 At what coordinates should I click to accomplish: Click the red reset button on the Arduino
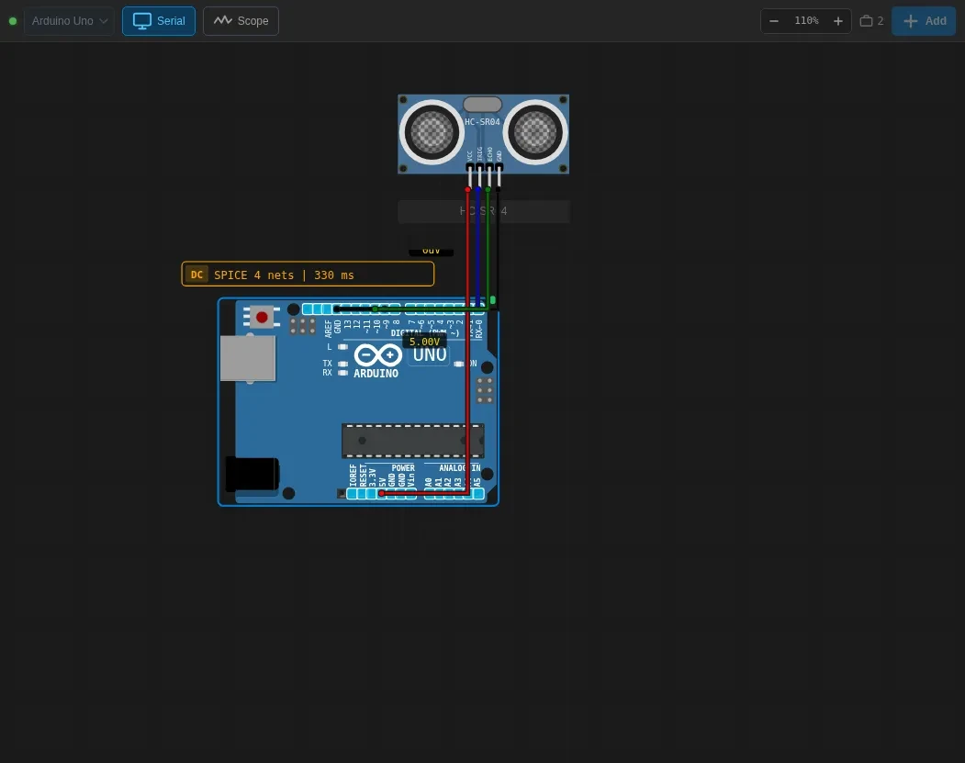pos(262,317)
